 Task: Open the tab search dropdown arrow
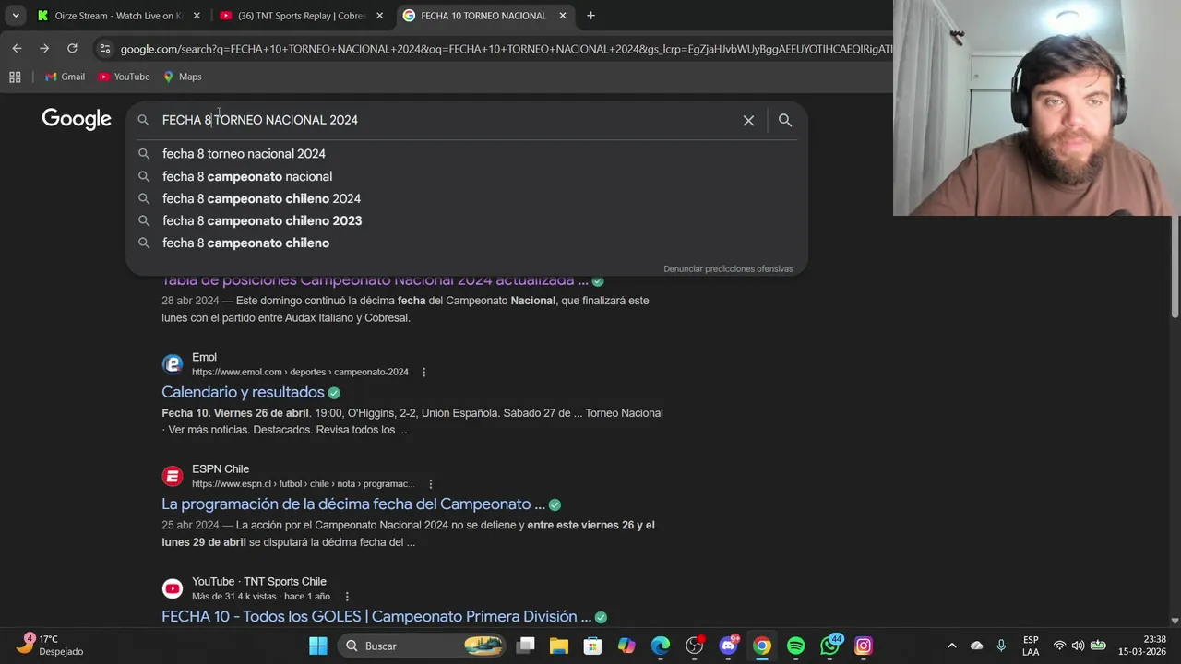16,16
